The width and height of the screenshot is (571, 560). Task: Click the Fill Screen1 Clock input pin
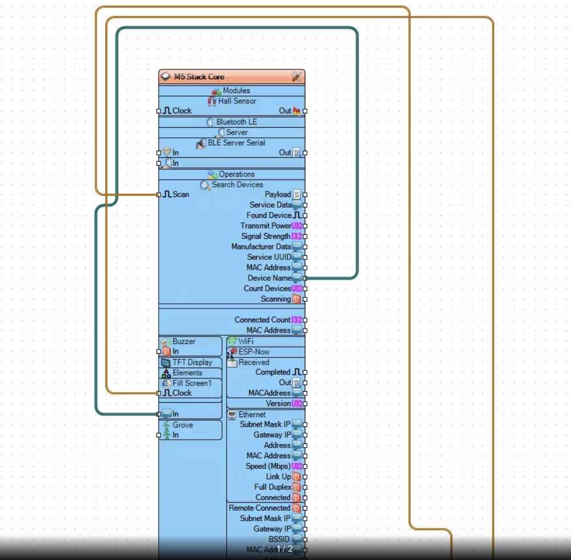[x=159, y=393]
